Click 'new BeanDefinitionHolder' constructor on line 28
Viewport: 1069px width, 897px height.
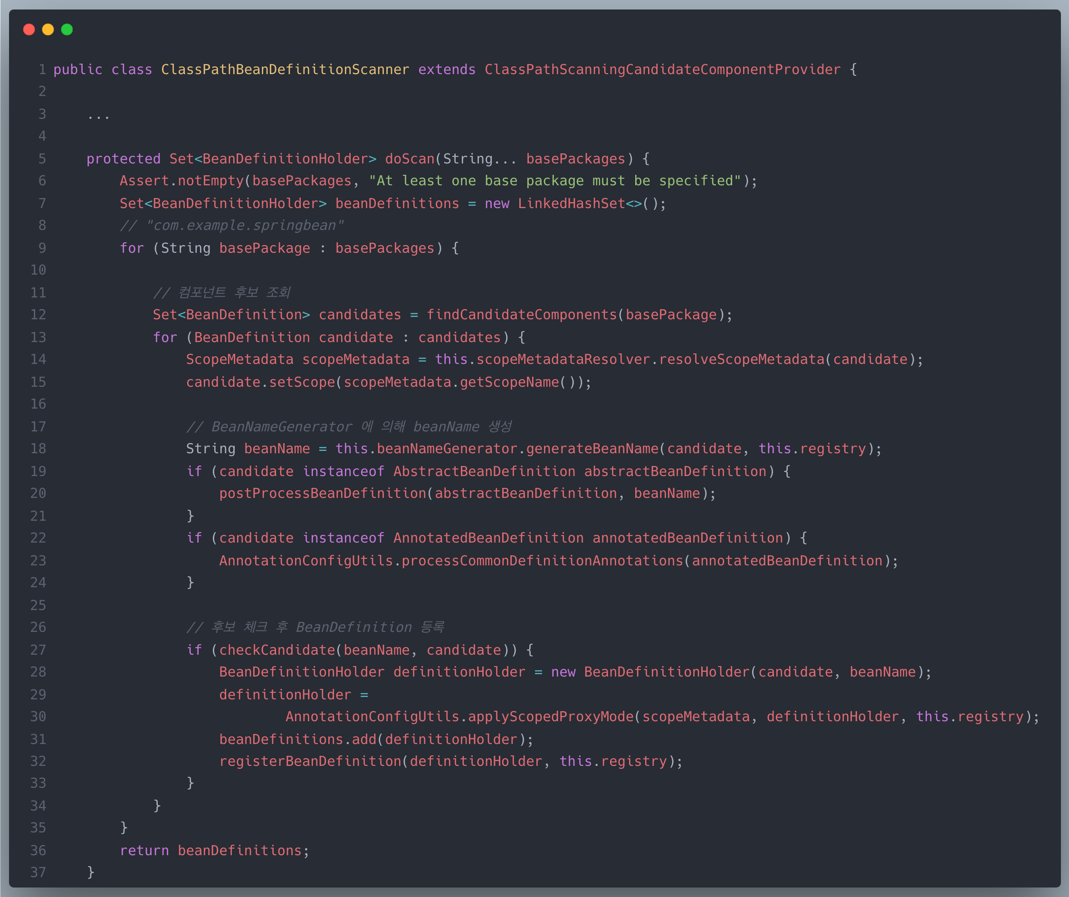pyautogui.click(x=650, y=672)
